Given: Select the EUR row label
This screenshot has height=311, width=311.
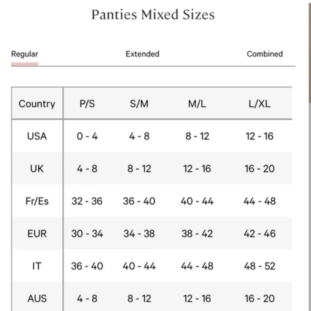Looking at the screenshot, I should [37, 234].
